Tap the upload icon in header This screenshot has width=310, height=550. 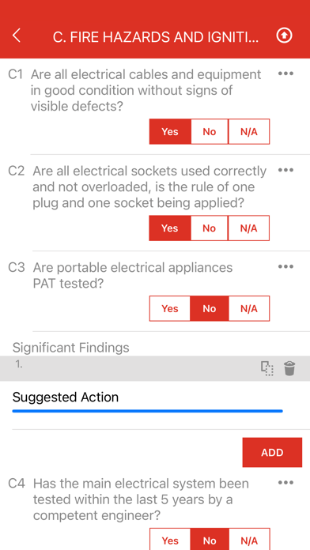tap(284, 36)
